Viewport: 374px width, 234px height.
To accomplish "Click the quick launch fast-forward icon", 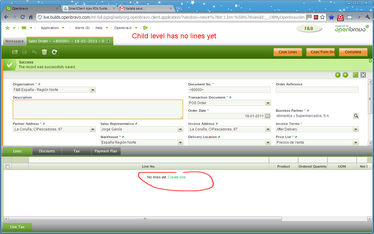I will click(24, 28).
